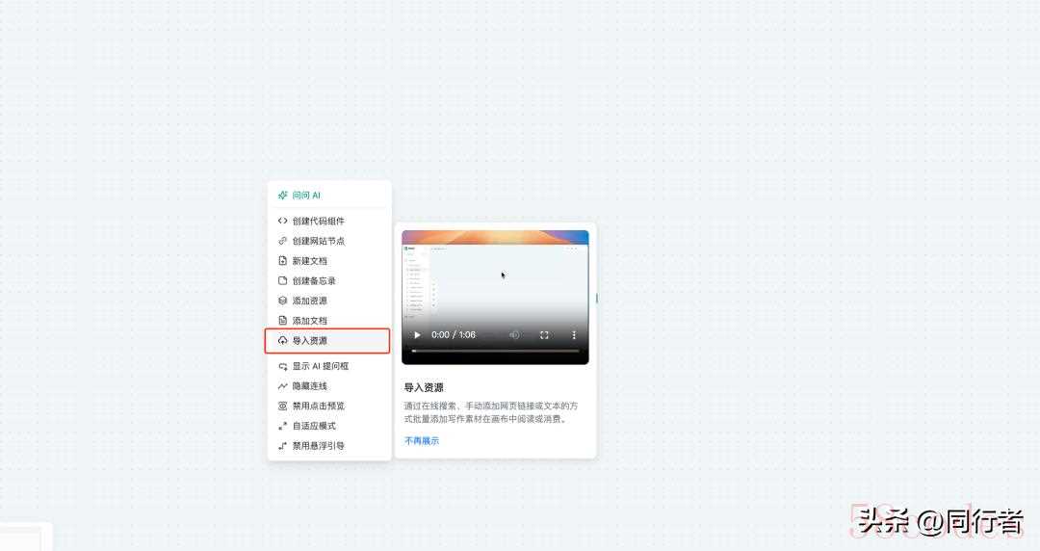Toggle 隐藏连线 to hide connection lines
This screenshot has height=551, width=1040.
tap(329, 385)
